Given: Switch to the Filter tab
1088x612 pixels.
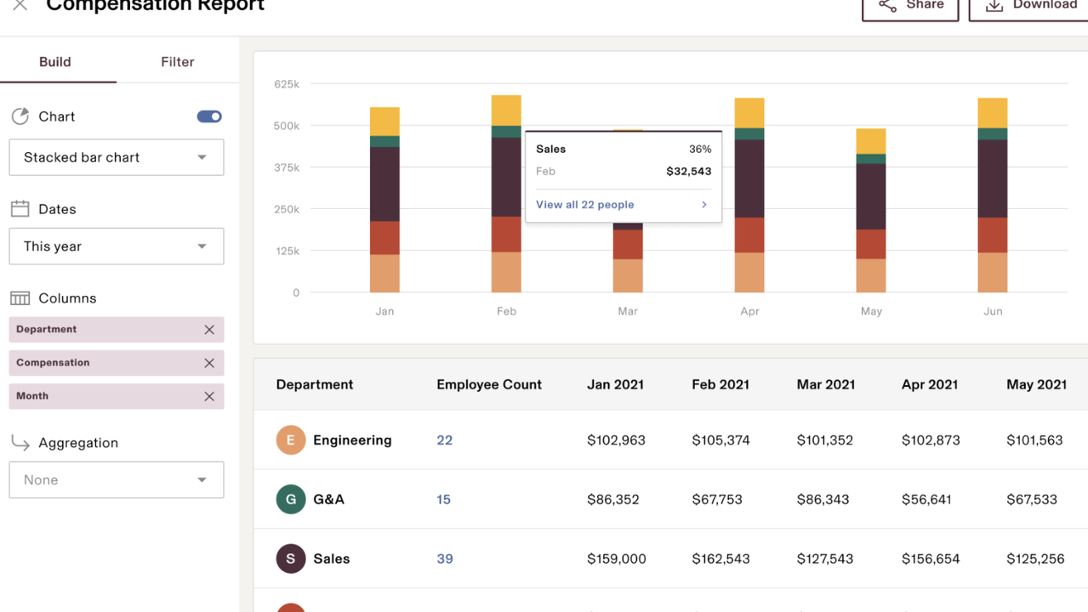Looking at the screenshot, I should (177, 61).
